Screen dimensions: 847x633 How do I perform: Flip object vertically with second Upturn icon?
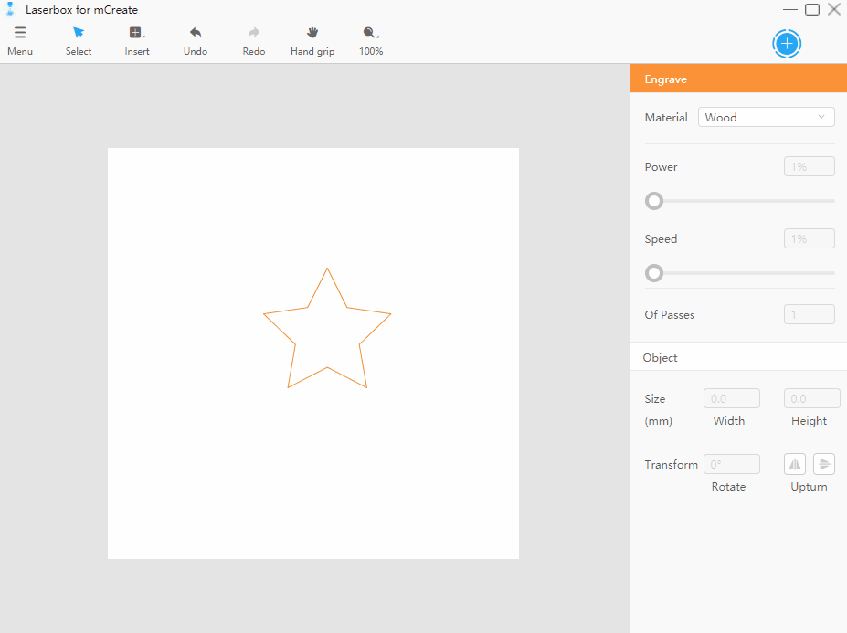(x=824, y=464)
